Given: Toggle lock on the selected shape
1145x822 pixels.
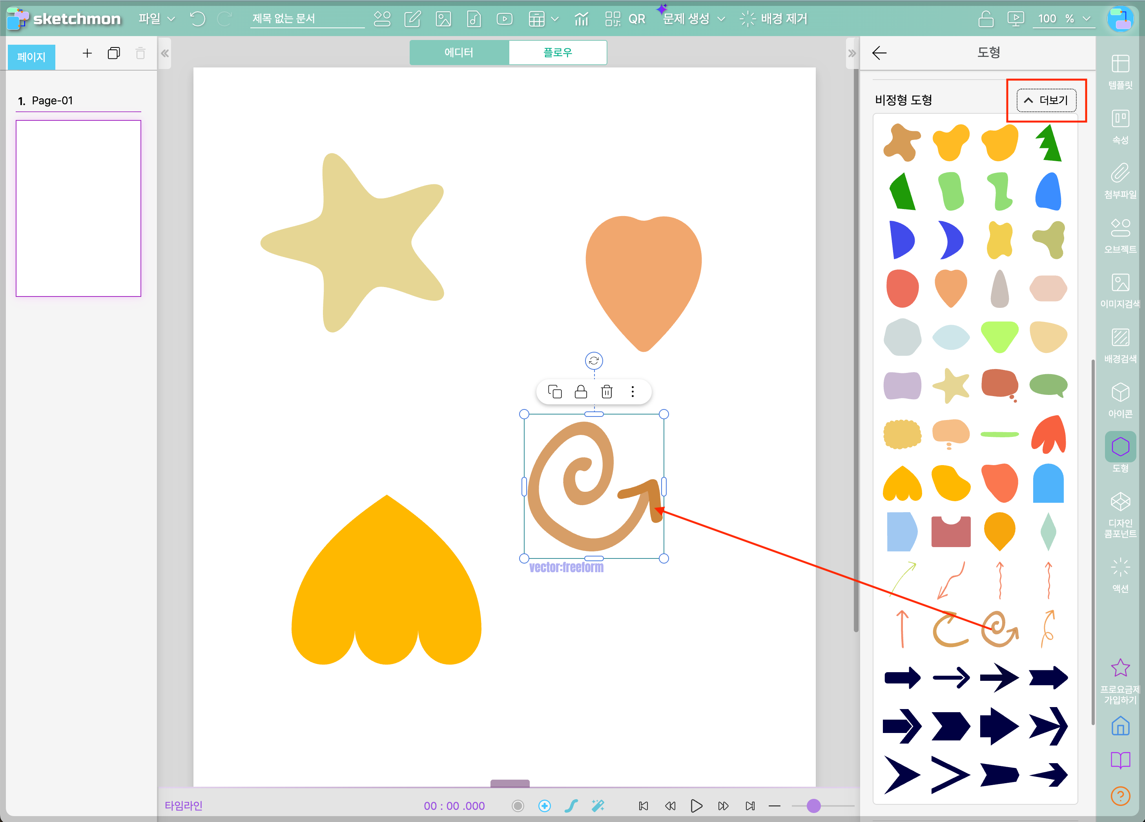Looking at the screenshot, I should tap(581, 391).
